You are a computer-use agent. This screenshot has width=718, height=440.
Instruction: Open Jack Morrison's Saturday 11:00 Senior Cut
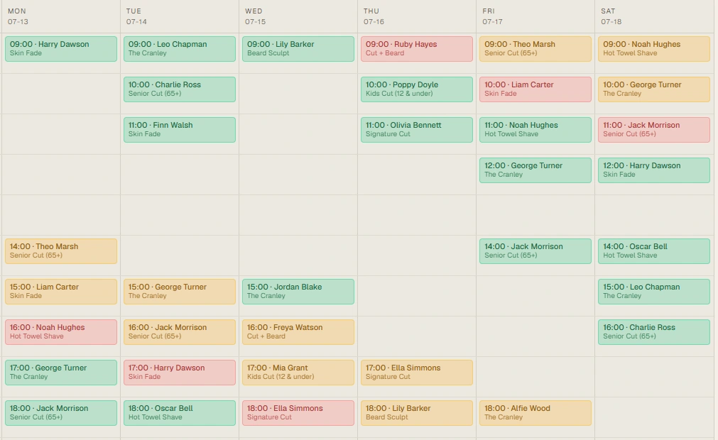point(654,130)
